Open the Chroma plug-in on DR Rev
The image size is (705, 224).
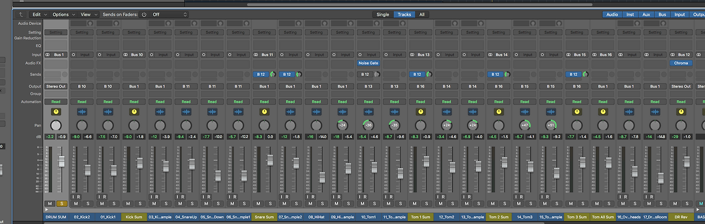click(x=681, y=63)
